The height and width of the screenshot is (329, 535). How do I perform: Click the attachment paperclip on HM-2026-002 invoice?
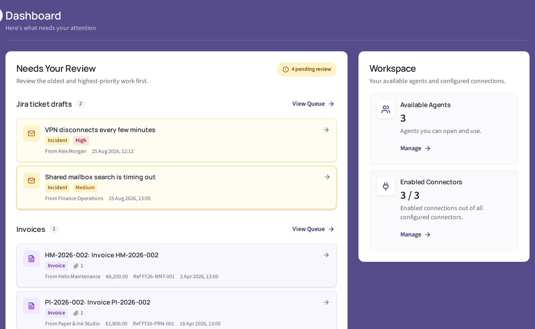76,266
